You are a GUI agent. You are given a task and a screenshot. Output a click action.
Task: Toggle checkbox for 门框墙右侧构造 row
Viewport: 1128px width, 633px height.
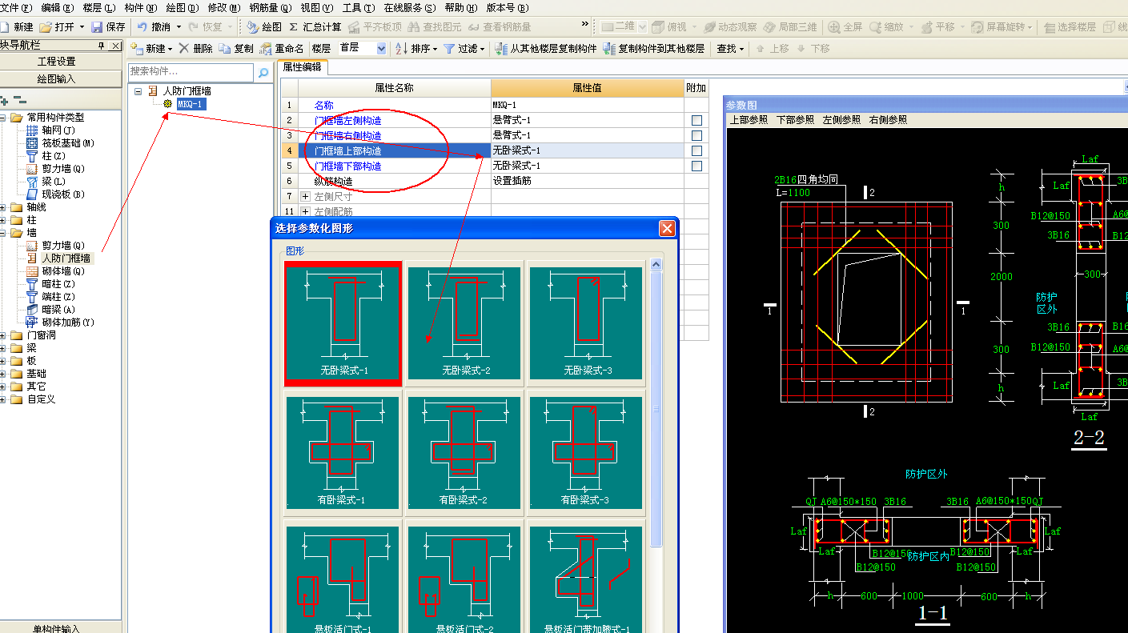696,135
